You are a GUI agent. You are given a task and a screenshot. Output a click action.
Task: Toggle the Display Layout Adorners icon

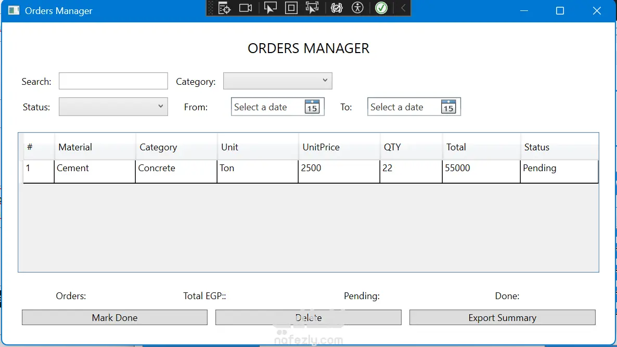291,8
